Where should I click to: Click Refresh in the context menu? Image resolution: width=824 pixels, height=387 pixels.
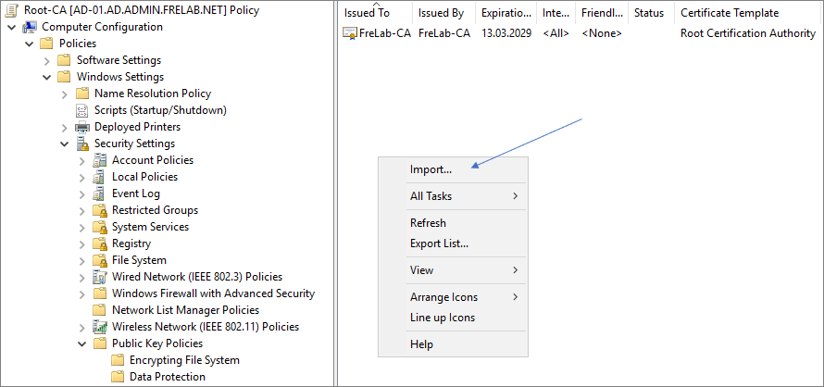pyautogui.click(x=428, y=223)
